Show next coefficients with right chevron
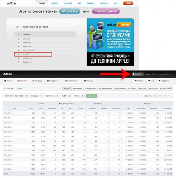 (73, 104)
